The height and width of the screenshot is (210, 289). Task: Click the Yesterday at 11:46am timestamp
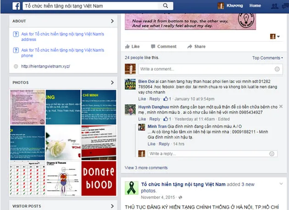point(195,119)
